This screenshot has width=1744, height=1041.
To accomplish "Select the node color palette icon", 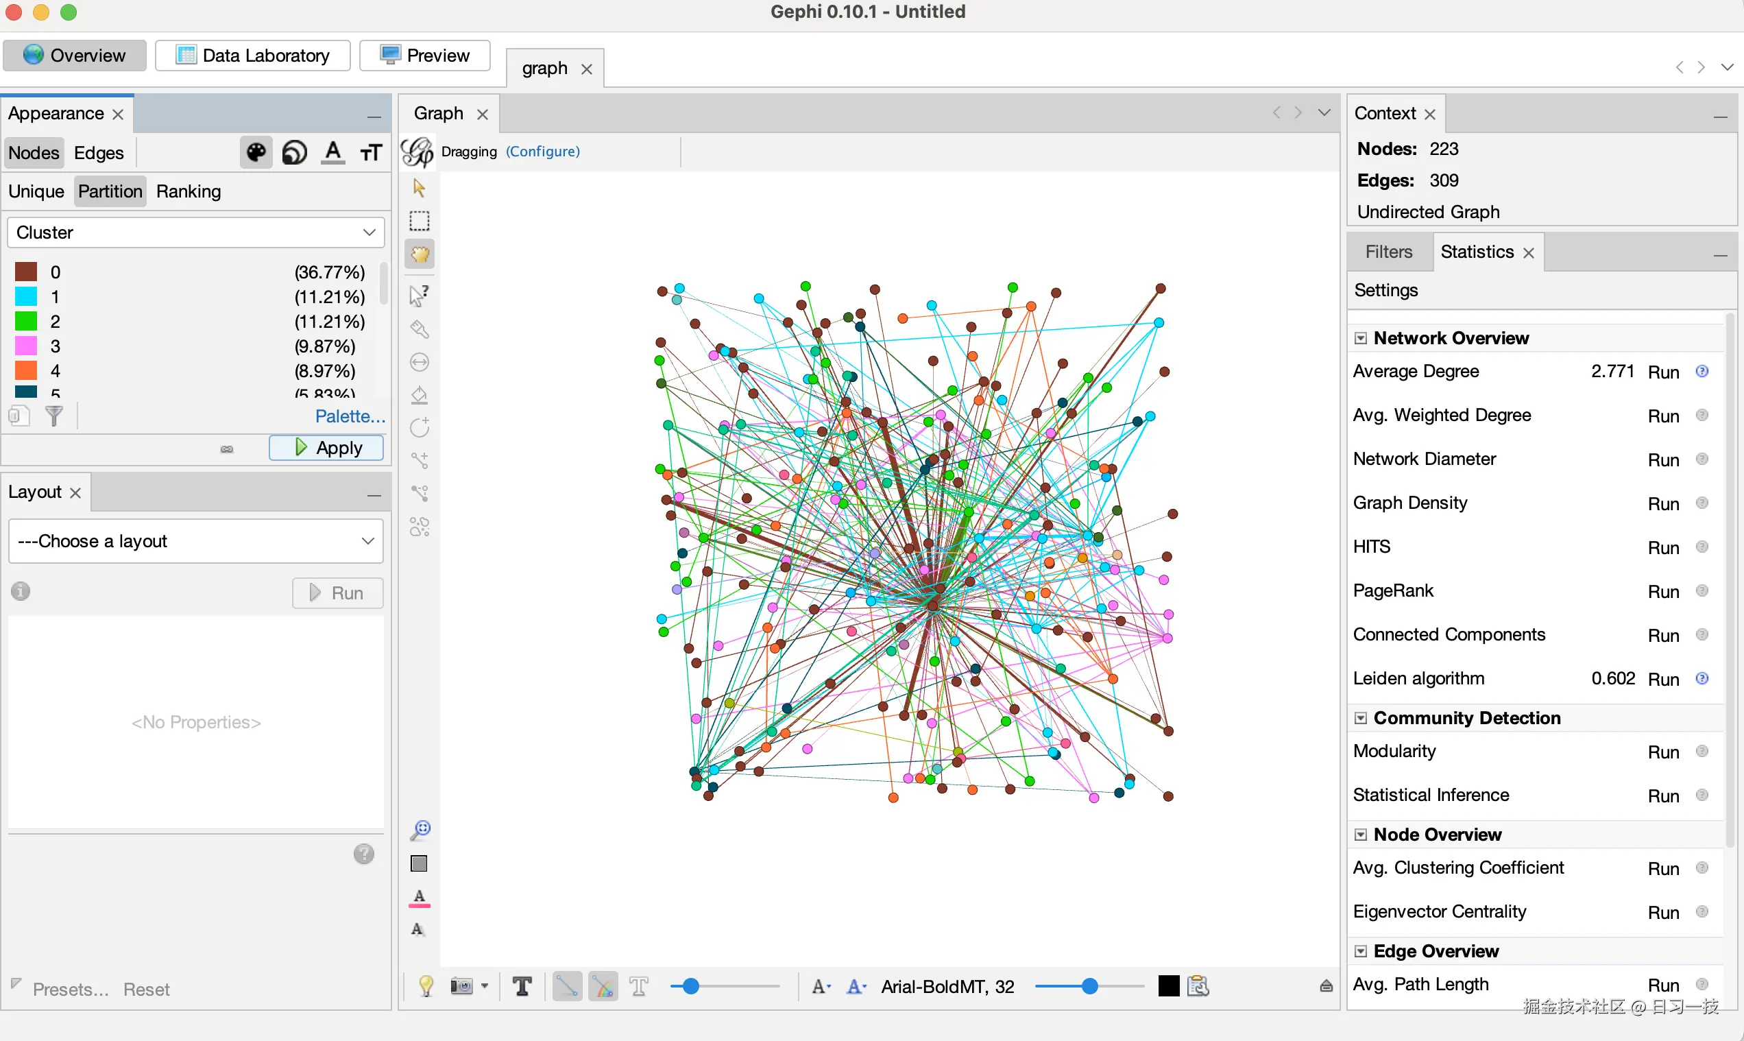I will (x=256, y=152).
